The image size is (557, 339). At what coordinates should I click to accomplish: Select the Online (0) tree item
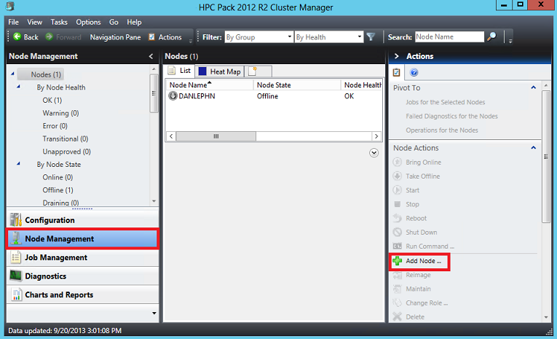coord(58,177)
